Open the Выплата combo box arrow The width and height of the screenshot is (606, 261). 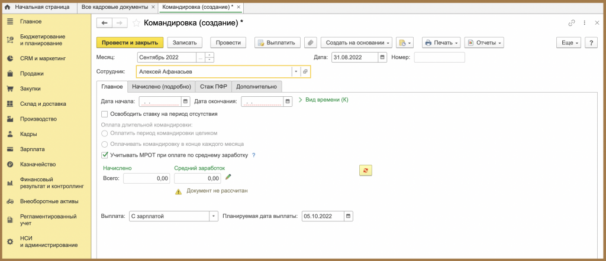(x=214, y=216)
